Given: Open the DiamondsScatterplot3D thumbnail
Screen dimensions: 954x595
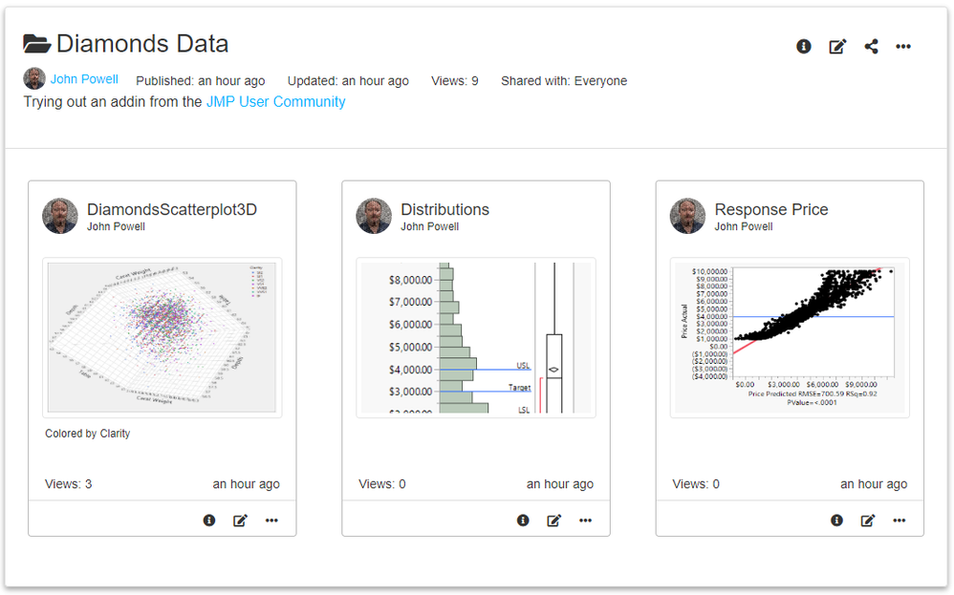Looking at the screenshot, I should [x=162, y=337].
